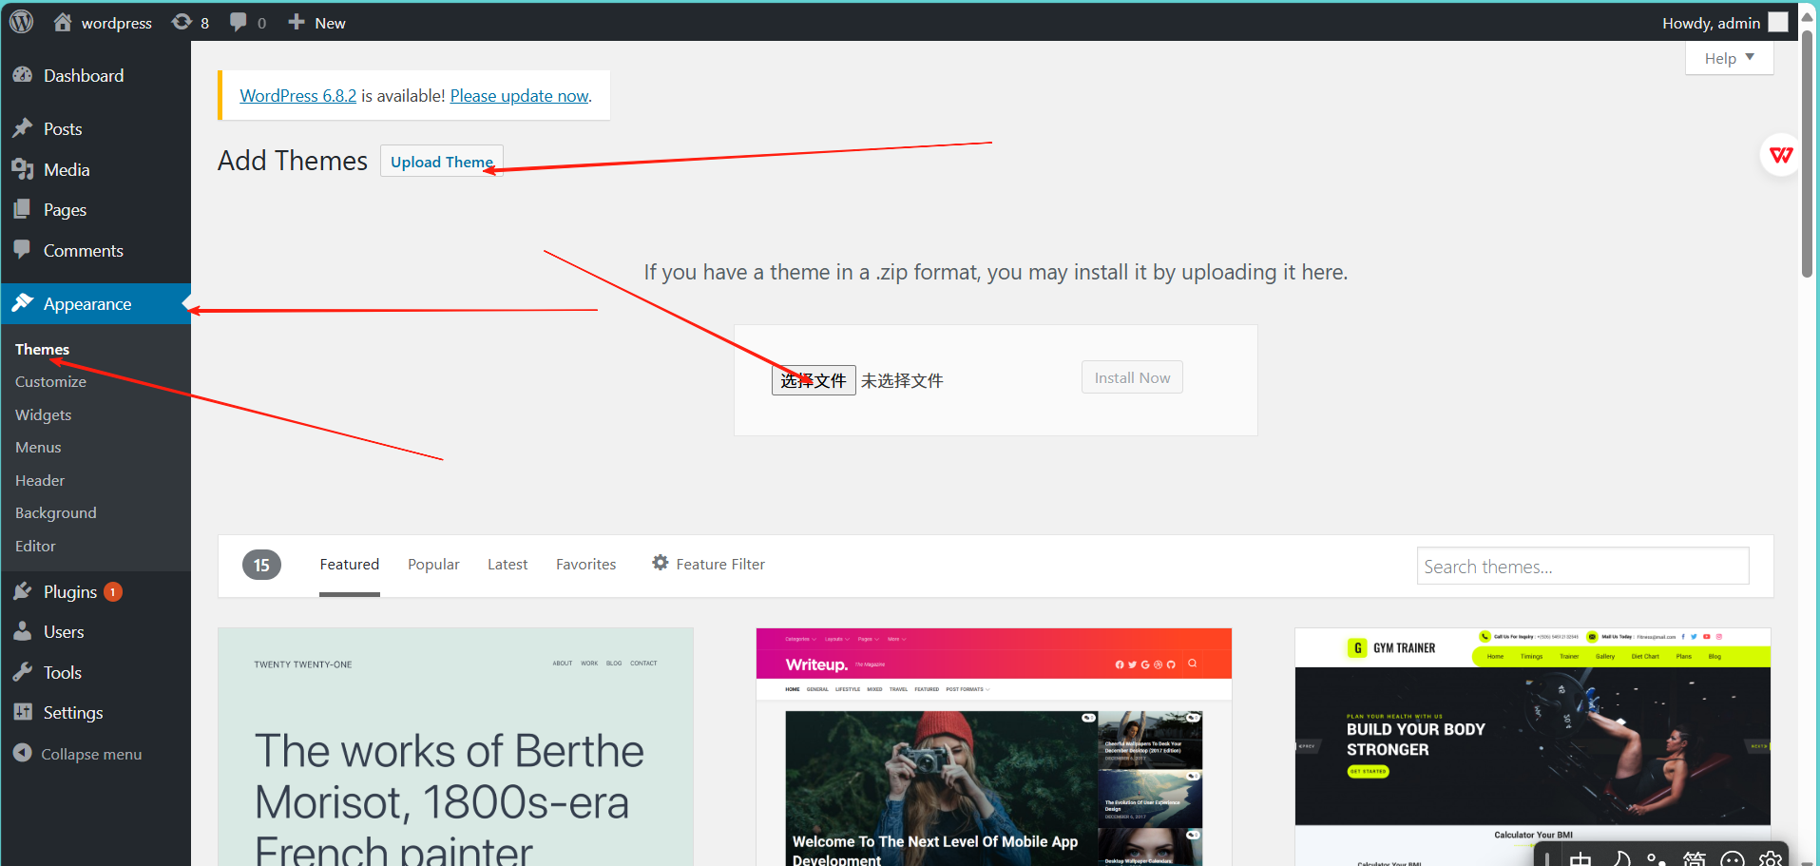Toggle input method punctuation dots icon
Image resolution: width=1820 pixels, height=866 pixels.
pyautogui.click(x=1657, y=859)
